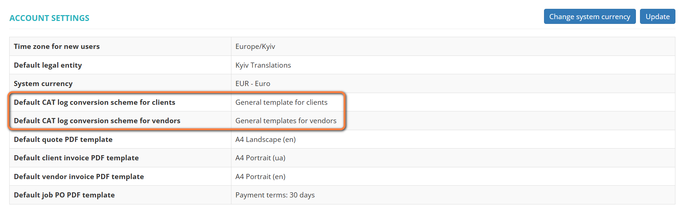Select the System currency row label
Screen dimensions: 685x214
[x=43, y=83]
